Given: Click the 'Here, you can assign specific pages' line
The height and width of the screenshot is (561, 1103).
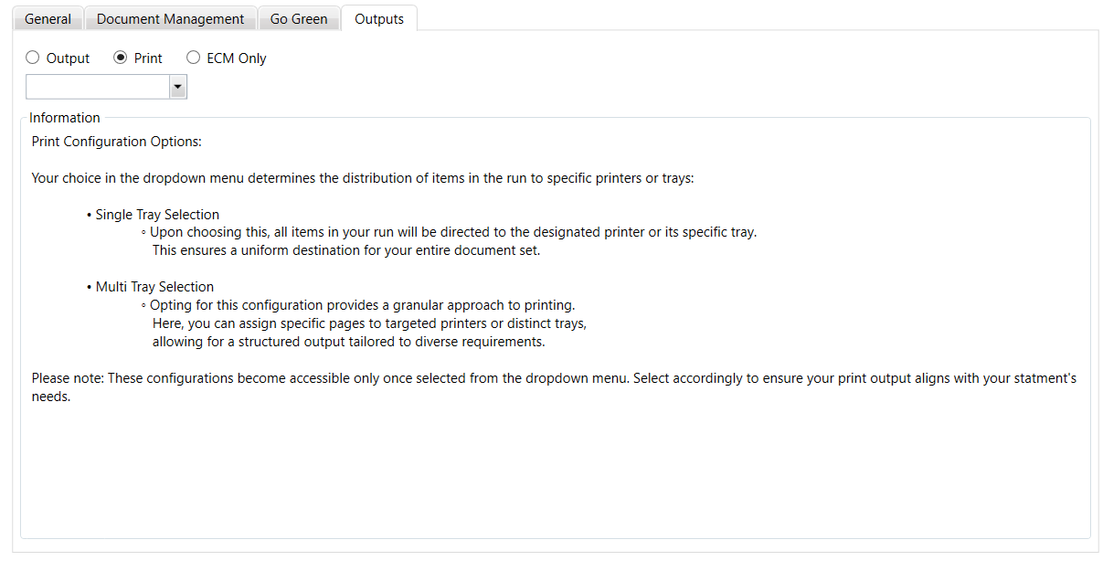Looking at the screenshot, I should (x=369, y=323).
